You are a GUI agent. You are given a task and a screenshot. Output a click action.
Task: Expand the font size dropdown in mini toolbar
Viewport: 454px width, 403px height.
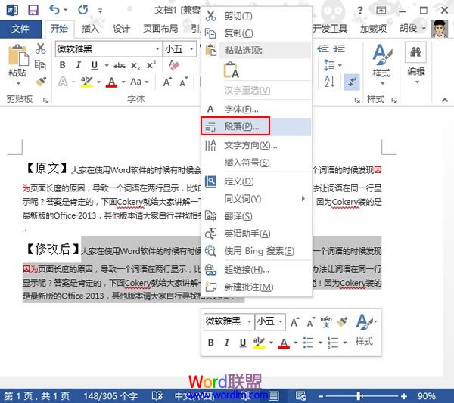tap(280, 321)
